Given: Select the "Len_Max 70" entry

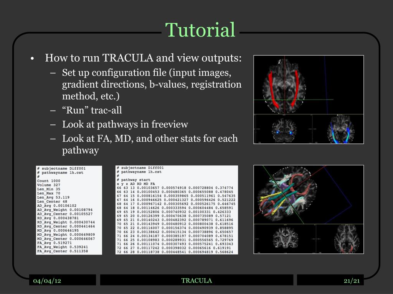Looking at the screenshot, I should [49, 193].
